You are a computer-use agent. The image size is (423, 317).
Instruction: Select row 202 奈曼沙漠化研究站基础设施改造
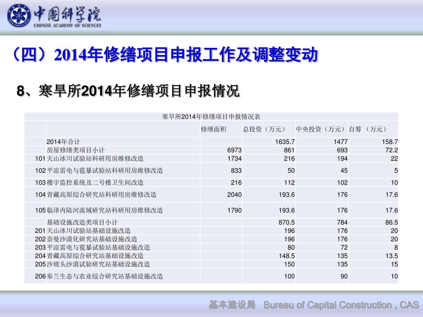(211, 239)
